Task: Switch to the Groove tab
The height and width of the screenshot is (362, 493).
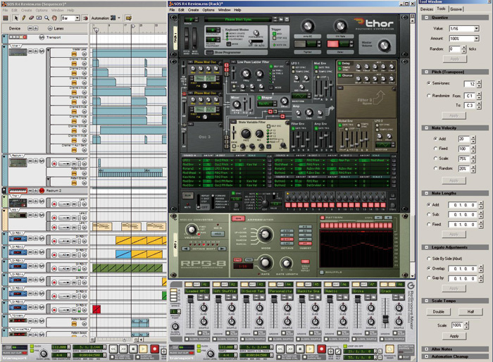Action: [456, 9]
